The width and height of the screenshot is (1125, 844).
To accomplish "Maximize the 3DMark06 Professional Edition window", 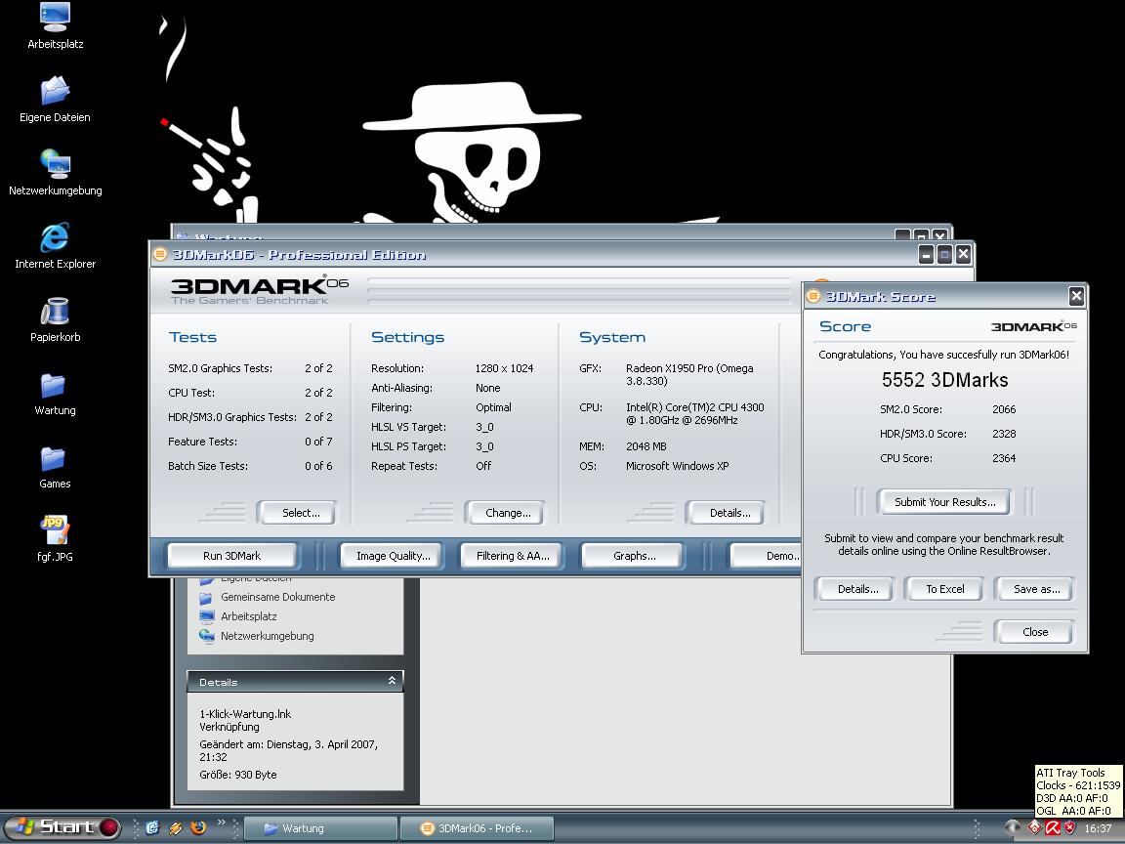I will (945, 254).
